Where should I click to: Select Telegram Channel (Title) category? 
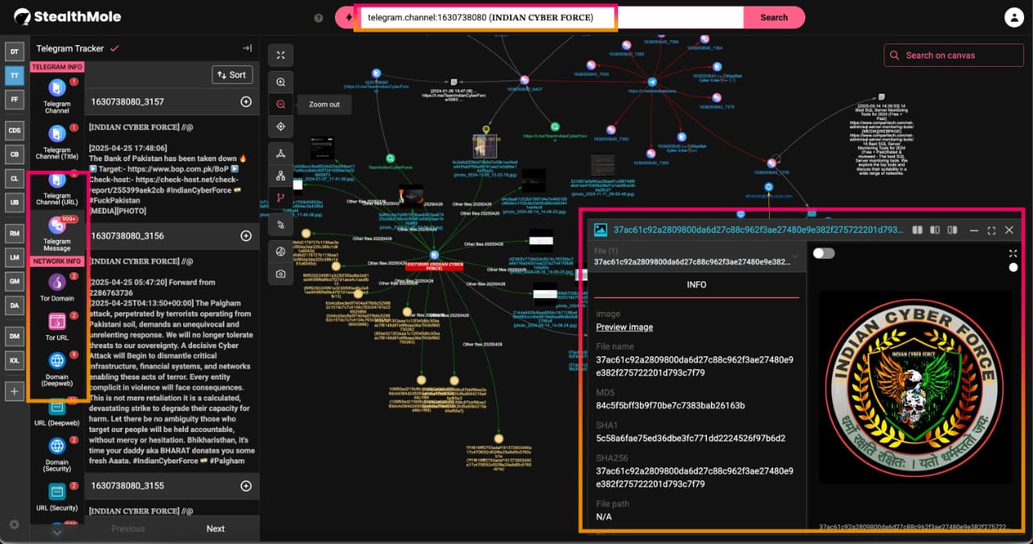[57, 141]
